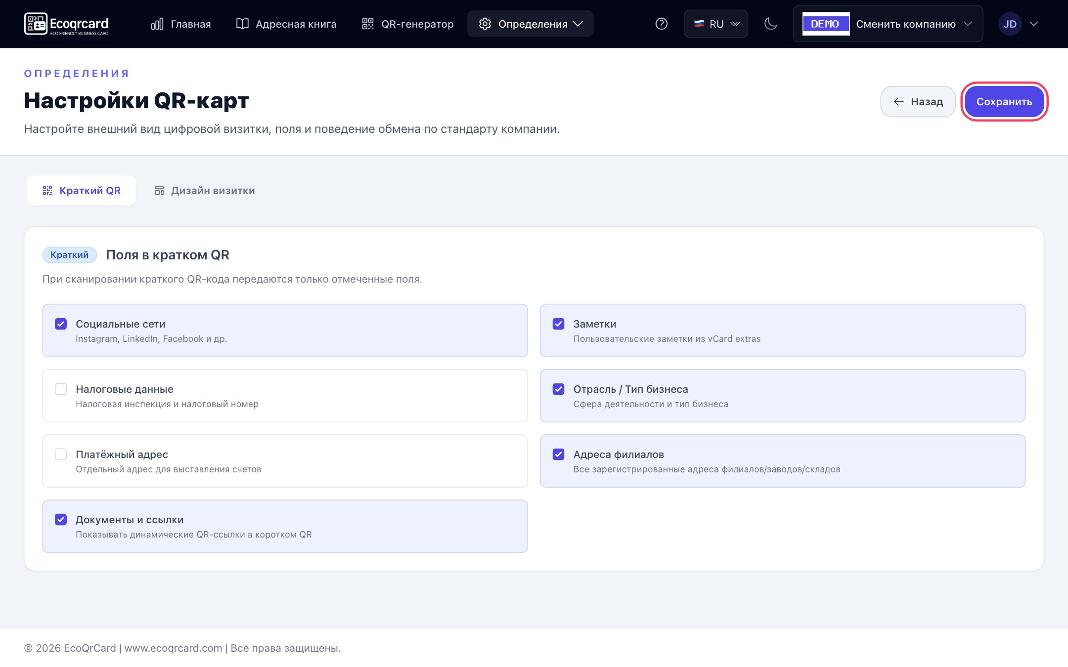1068x667 pixels.
Task: Click the Сохранить button
Action: (x=1004, y=102)
